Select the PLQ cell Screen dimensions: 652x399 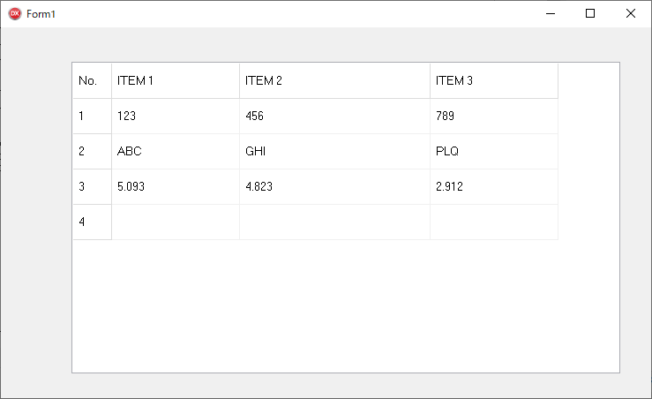coord(494,152)
